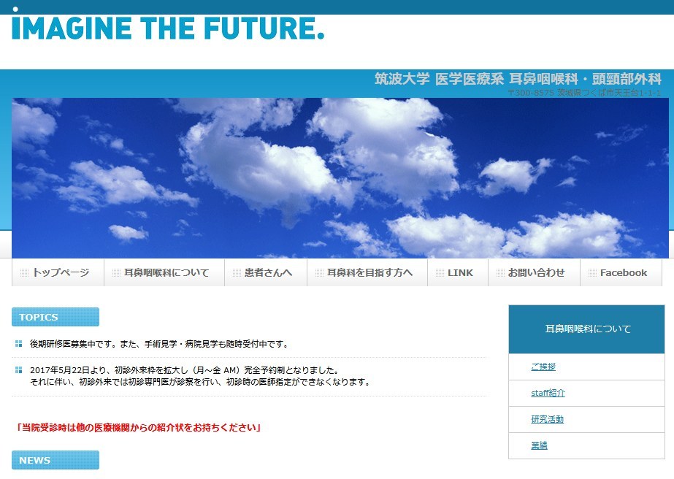Open the LINK menu item

(459, 273)
